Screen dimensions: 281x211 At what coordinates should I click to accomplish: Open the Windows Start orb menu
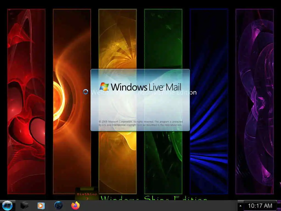click(7, 206)
